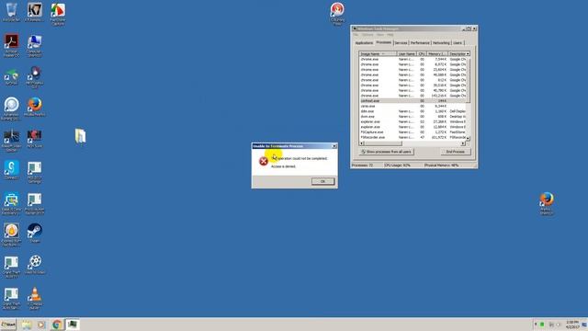Select the Recycle Bin desktop icon
The image size is (588, 331).
point(11,12)
